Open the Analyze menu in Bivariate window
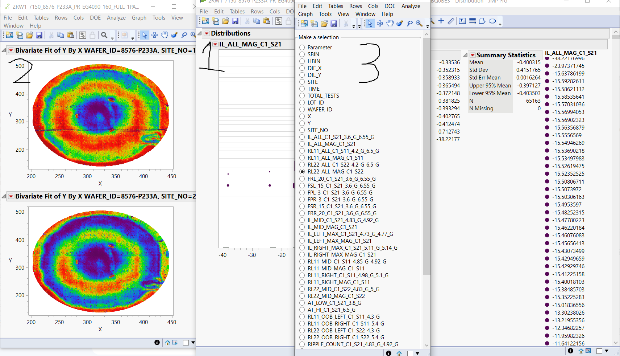Image resolution: width=620 pixels, height=356 pixels. (116, 18)
